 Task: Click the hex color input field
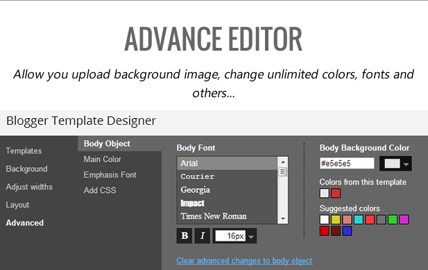[347, 164]
